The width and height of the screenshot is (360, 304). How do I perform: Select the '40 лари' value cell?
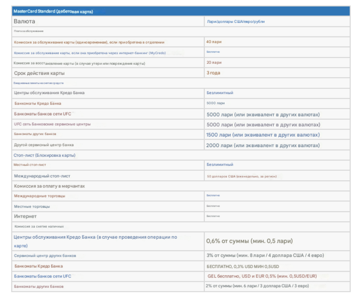click(214, 42)
